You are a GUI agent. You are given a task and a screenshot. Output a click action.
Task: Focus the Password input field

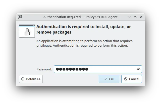98,69
